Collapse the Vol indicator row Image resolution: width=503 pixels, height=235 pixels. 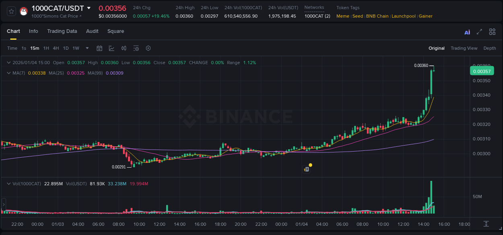(9, 183)
